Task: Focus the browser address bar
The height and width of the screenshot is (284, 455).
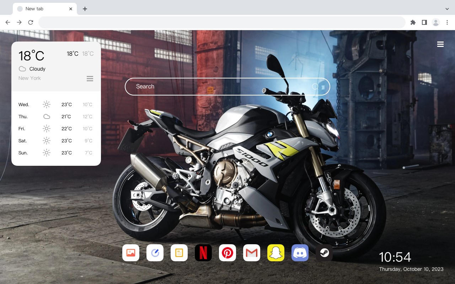Action: [222, 22]
